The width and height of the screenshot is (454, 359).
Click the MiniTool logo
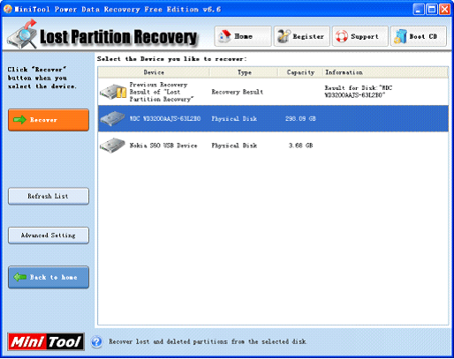pyautogui.click(x=46, y=341)
